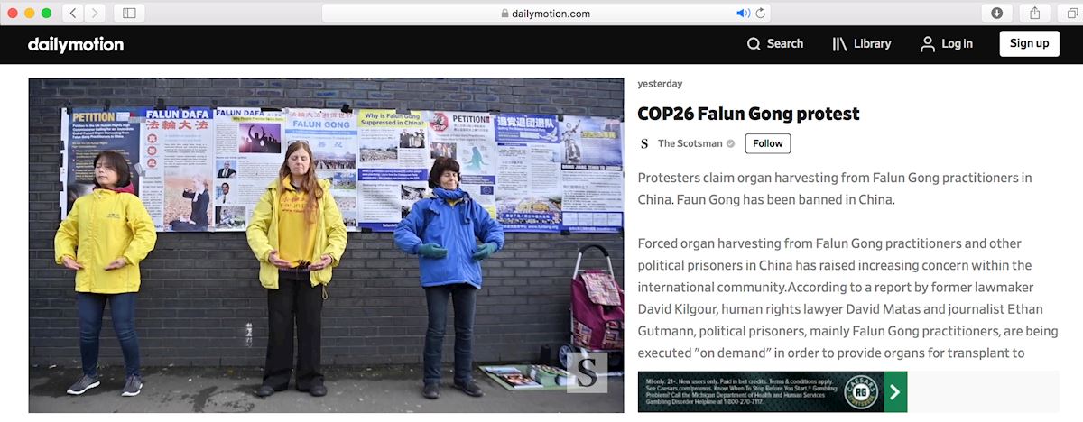Open The Scotsman channel avatar

[x=644, y=143]
